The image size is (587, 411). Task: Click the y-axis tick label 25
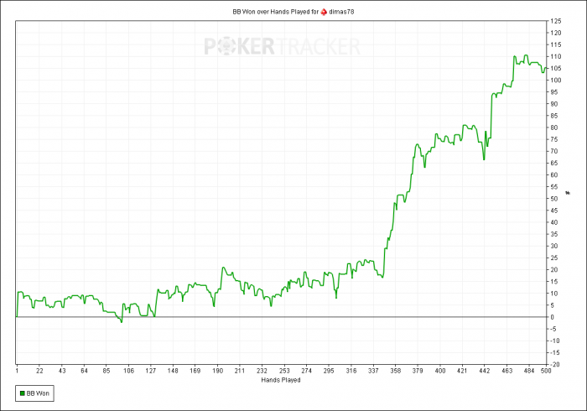pyautogui.click(x=554, y=258)
